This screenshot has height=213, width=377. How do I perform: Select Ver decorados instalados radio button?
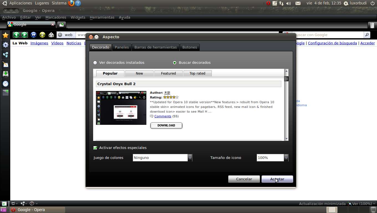(x=95, y=63)
